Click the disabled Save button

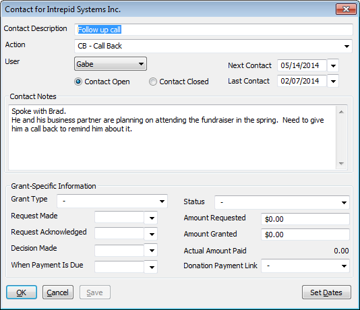pos(95,292)
